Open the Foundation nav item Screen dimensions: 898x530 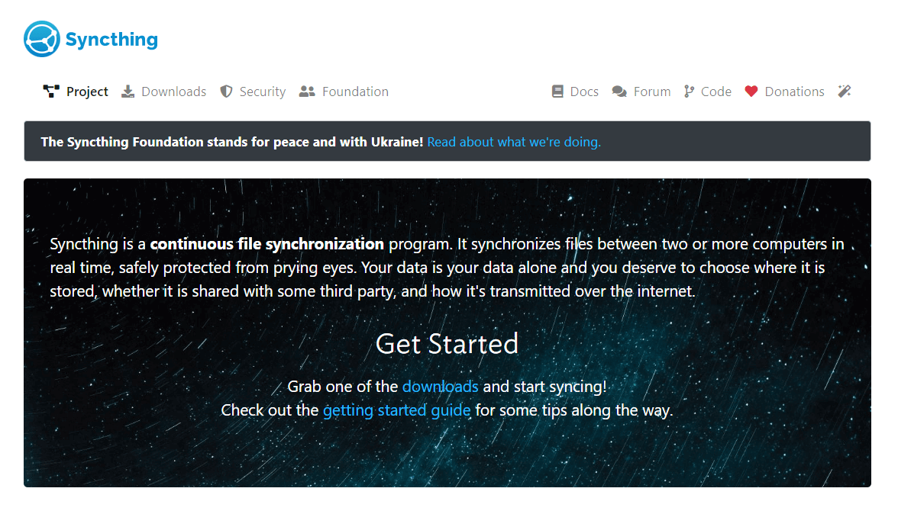click(x=355, y=92)
